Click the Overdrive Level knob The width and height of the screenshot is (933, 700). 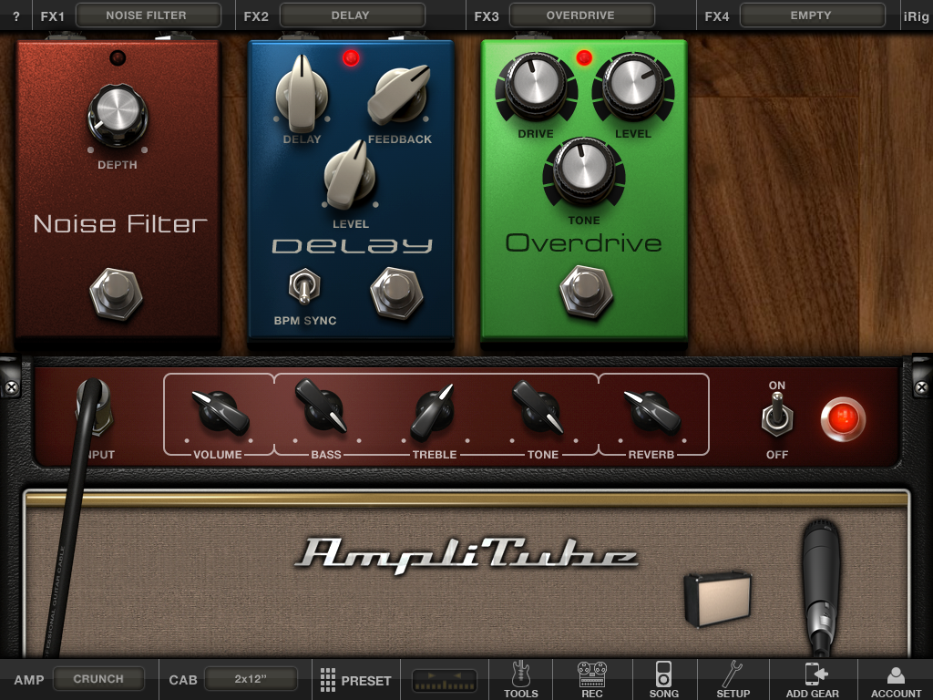633,87
